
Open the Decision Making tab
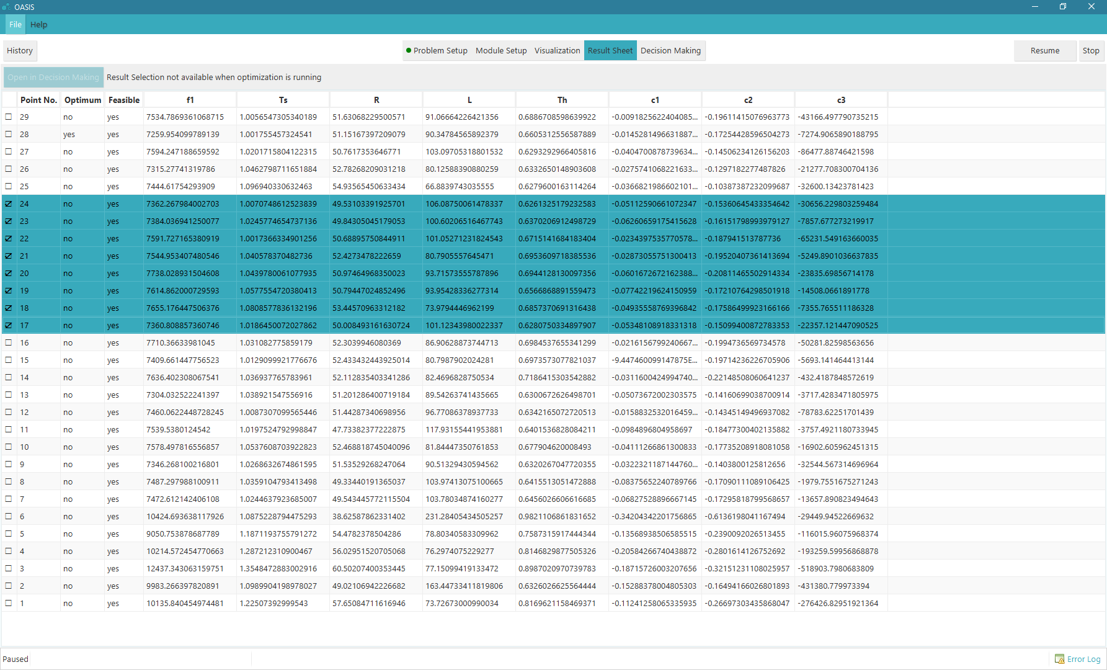[x=670, y=50]
